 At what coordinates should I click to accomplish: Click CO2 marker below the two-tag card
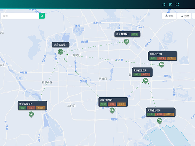145,81
